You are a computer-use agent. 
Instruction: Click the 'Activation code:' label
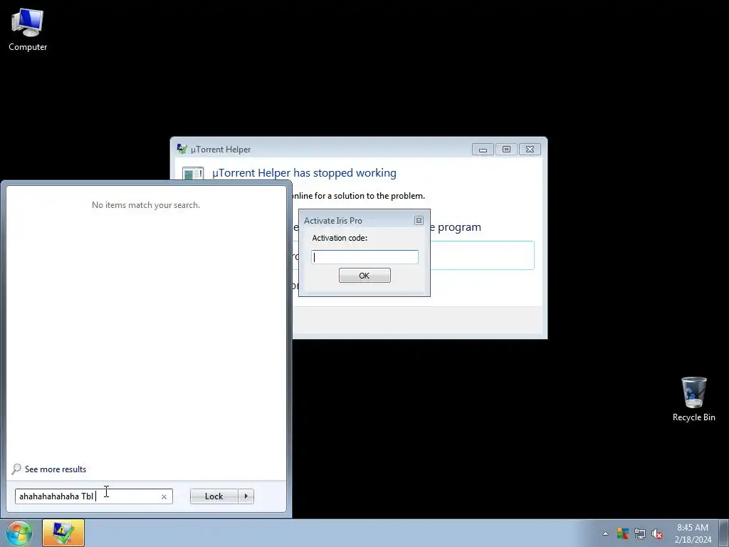click(x=340, y=238)
